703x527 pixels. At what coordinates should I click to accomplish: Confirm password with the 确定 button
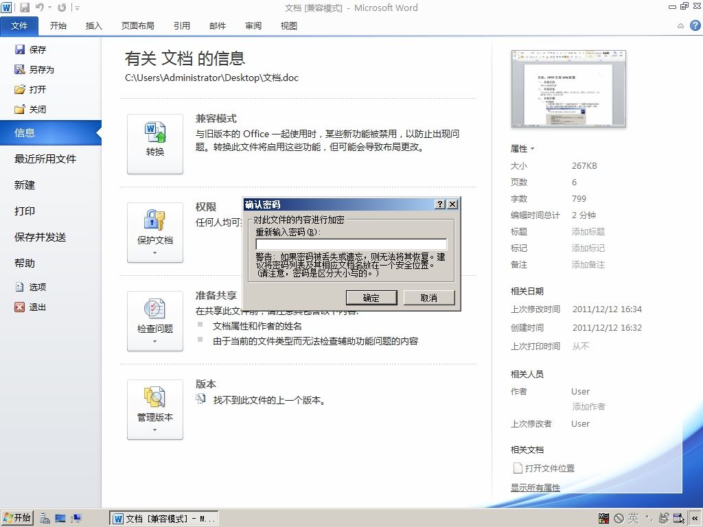(x=371, y=298)
